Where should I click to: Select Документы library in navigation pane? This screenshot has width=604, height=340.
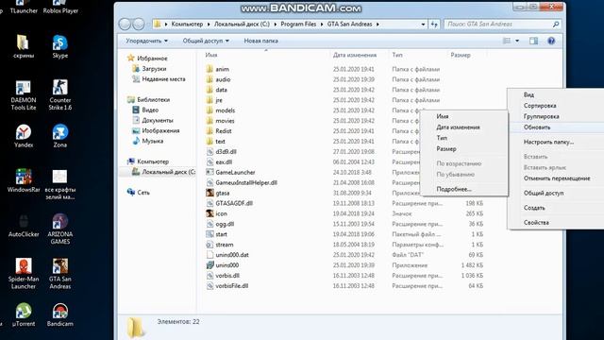(153, 120)
